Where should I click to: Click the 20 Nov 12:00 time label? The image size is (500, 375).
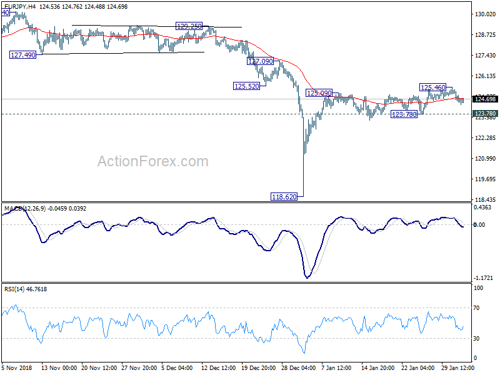(99, 368)
